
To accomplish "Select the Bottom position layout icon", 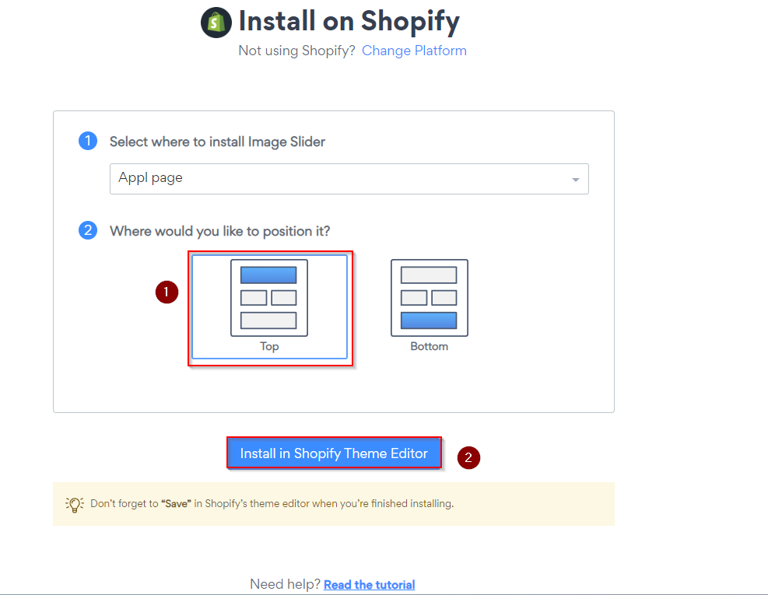I will coord(429,298).
